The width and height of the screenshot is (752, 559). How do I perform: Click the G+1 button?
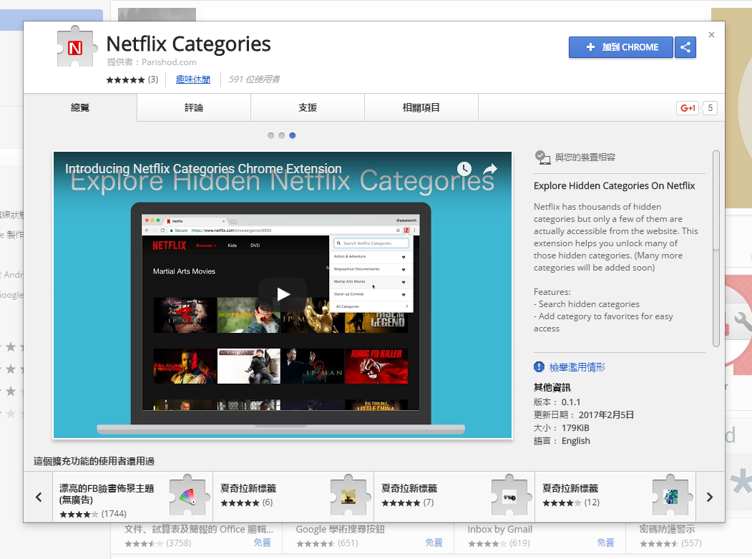click(688, 108)
